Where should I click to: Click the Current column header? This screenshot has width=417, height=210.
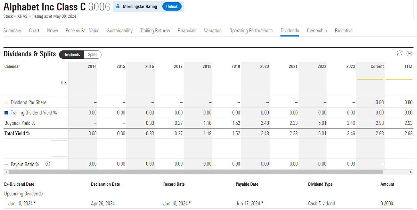[x=377, y=66]
